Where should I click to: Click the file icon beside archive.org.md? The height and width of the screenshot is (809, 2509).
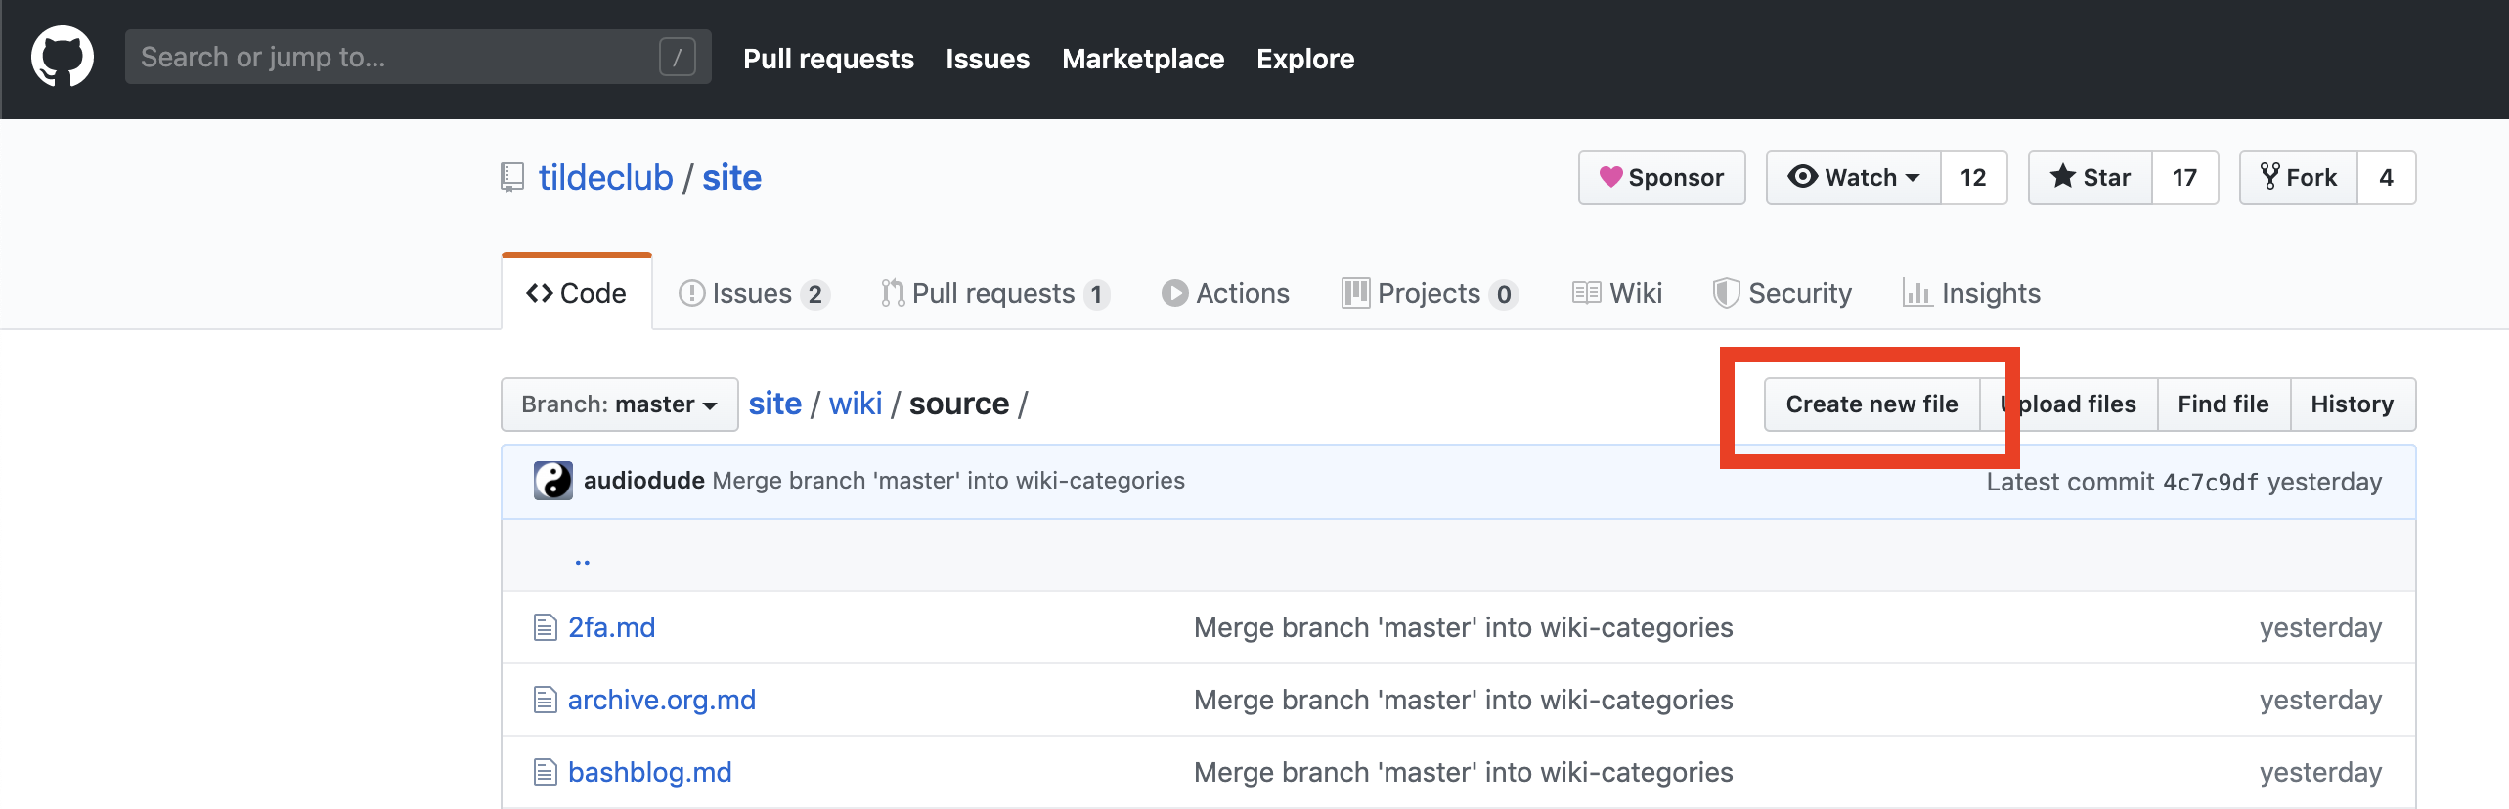[545, 700]
